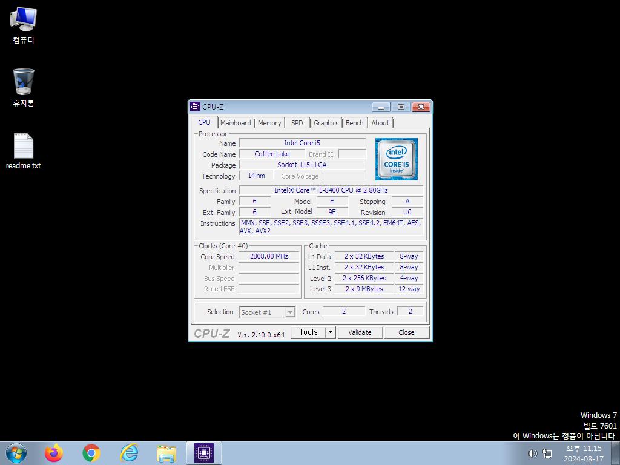This screenshot has width=620, height=465.
Task: Click the Close button in CPU-Z
Action: point(406,332)
